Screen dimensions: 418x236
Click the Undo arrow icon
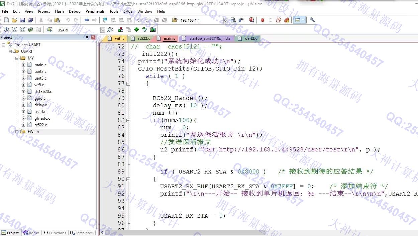point(68,20)
